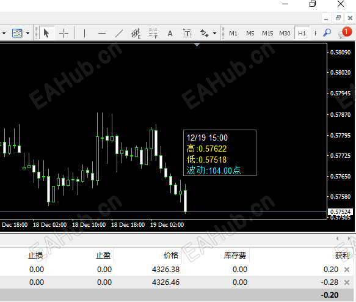Select the horizontal line tool
Screen dimensions: 356x302
[x=102, y=33]
